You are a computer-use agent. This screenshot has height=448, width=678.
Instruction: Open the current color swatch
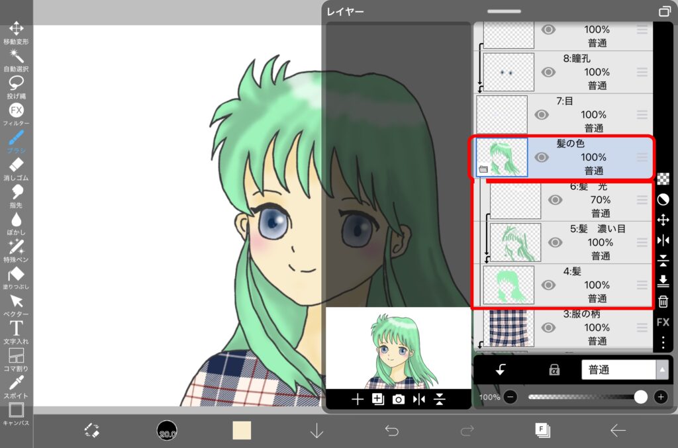coord(242,431)
